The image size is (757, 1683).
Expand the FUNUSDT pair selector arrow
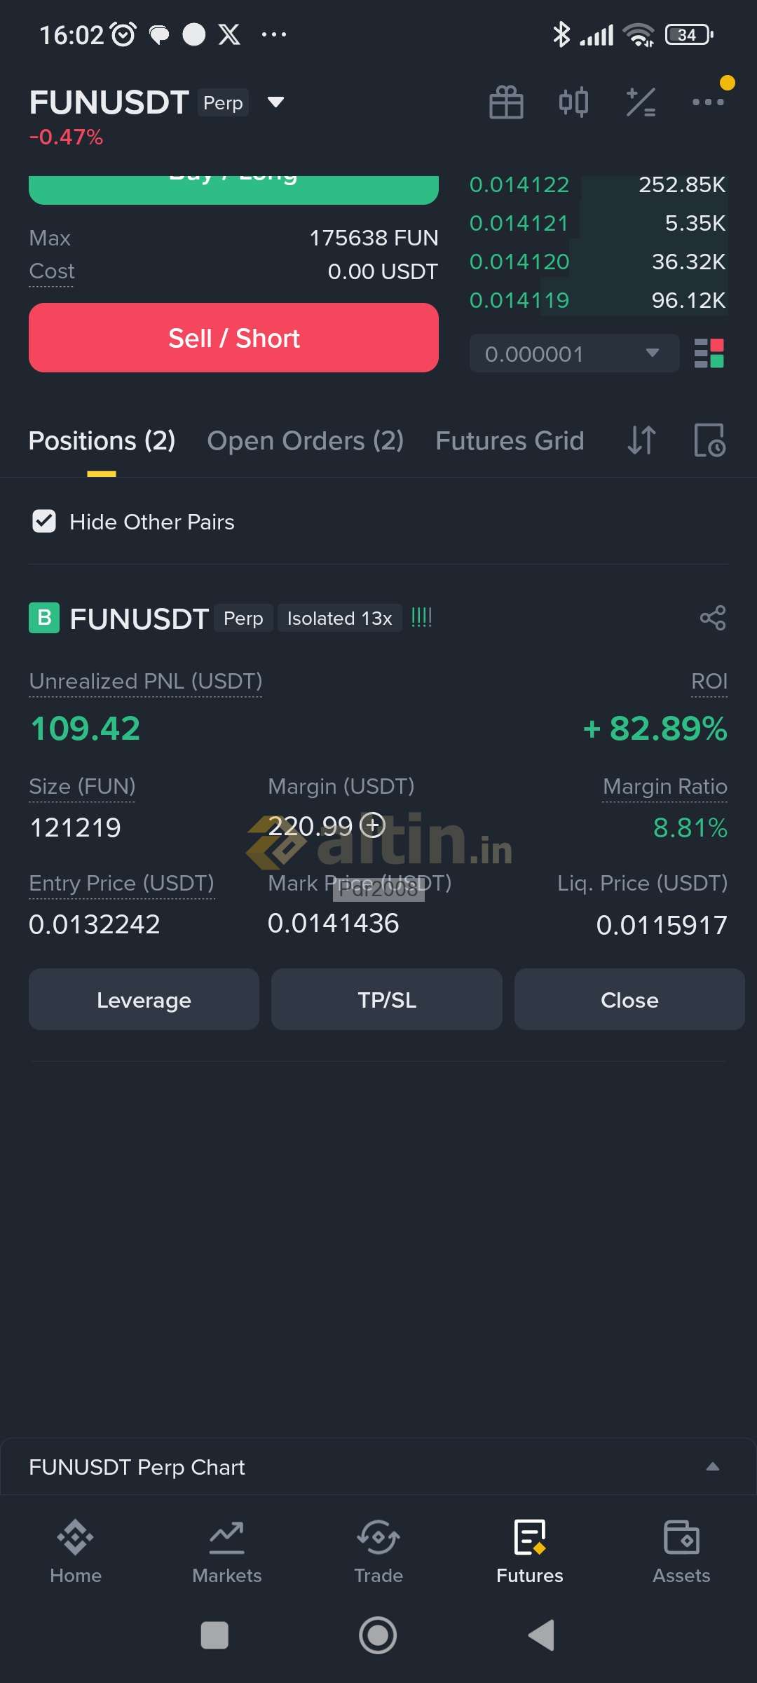click(276, 102)
